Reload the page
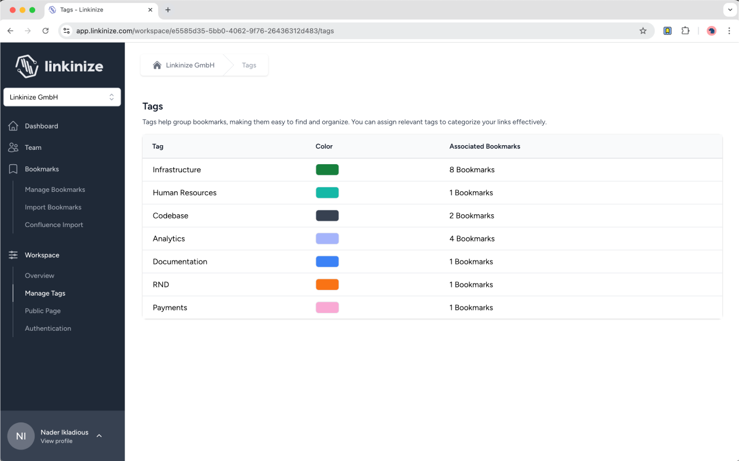This screenshot has height=461, width=739. (46, 31)
